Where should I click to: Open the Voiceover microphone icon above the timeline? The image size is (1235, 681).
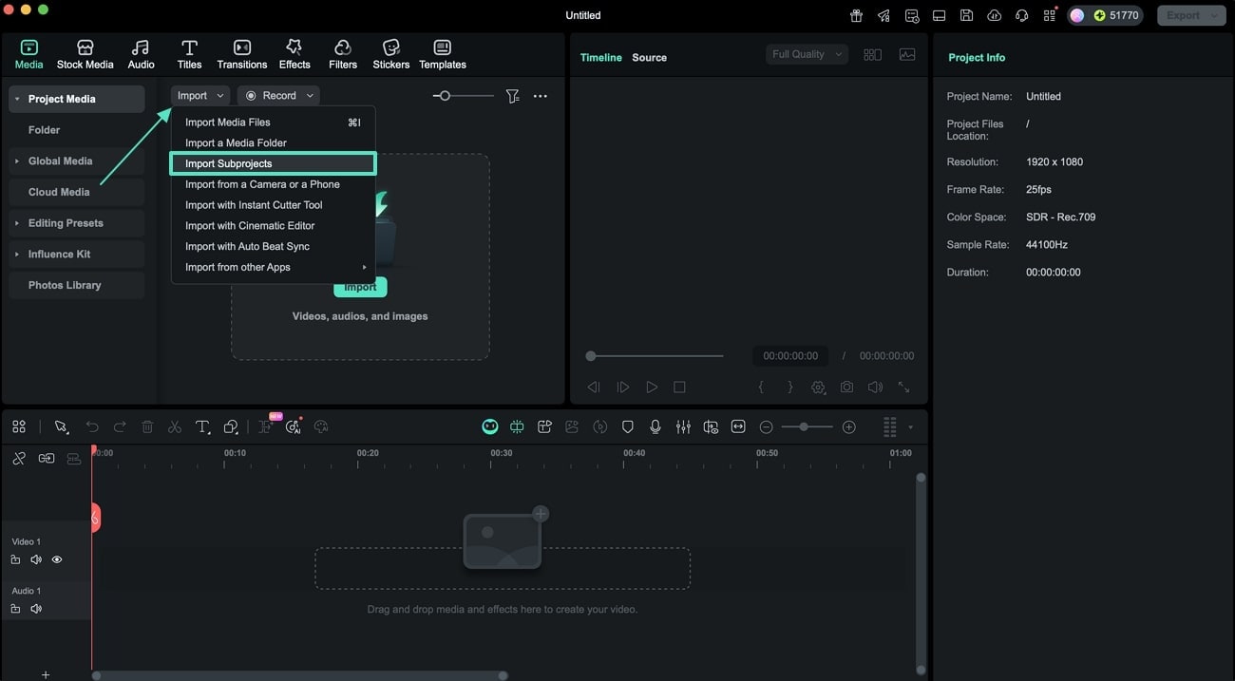coord(655,426)
